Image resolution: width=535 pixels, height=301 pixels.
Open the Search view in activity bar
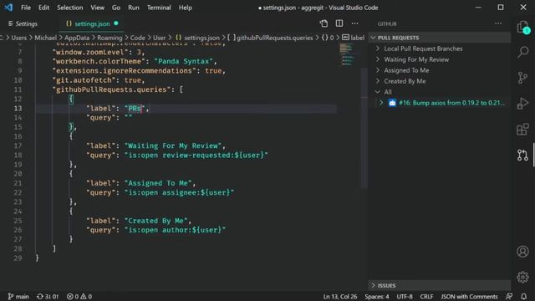522,52
